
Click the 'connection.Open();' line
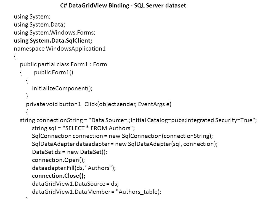(59, 160)
